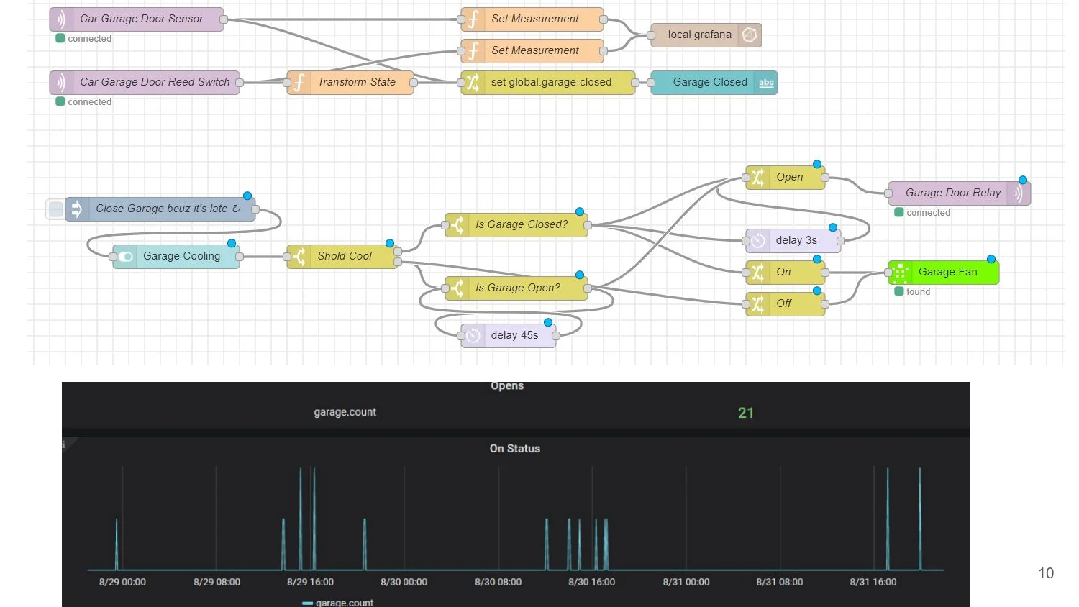Select the Close Garage bcuz it's late node
1079x607 pixels.
coord(160,209)
